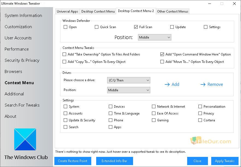The width and height of the screenshot is (241, 167).
Task: Check the Apps settings checkbox
Action: click(x=110, y=127)
